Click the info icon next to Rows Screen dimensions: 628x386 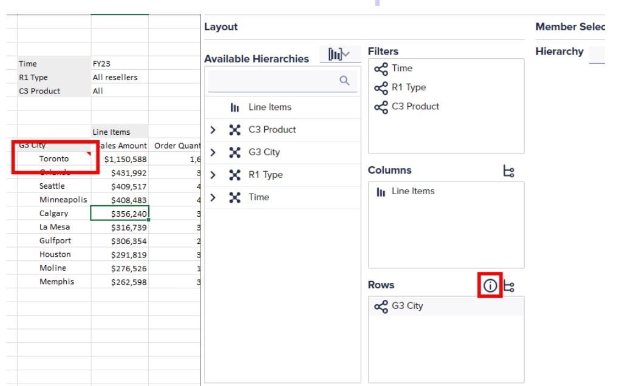pos(490,285)
